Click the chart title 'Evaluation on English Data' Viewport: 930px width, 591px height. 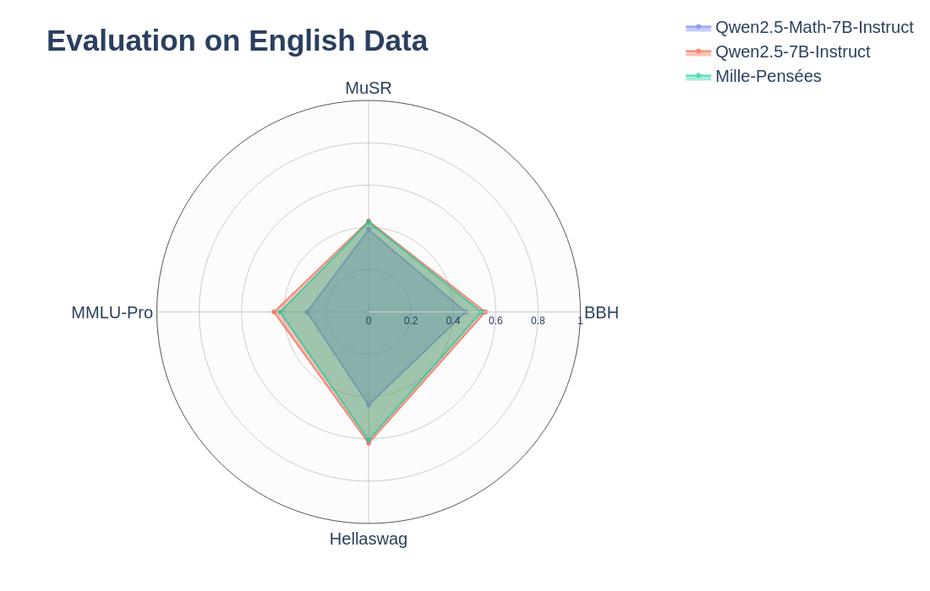[x=237, y=41]
